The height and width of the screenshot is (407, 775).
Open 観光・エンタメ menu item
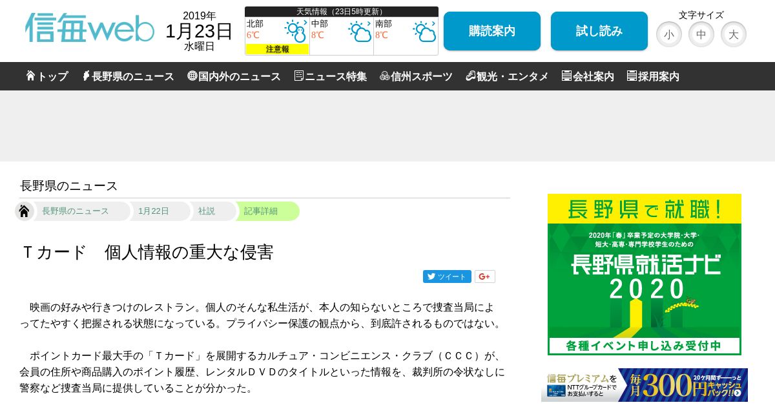507,76
